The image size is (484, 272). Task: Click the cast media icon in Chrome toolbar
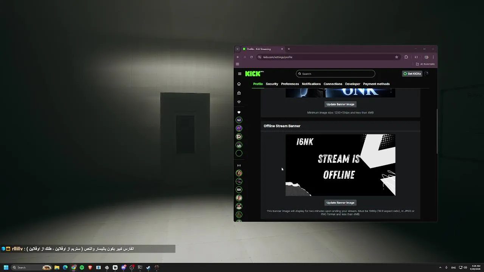416,57
